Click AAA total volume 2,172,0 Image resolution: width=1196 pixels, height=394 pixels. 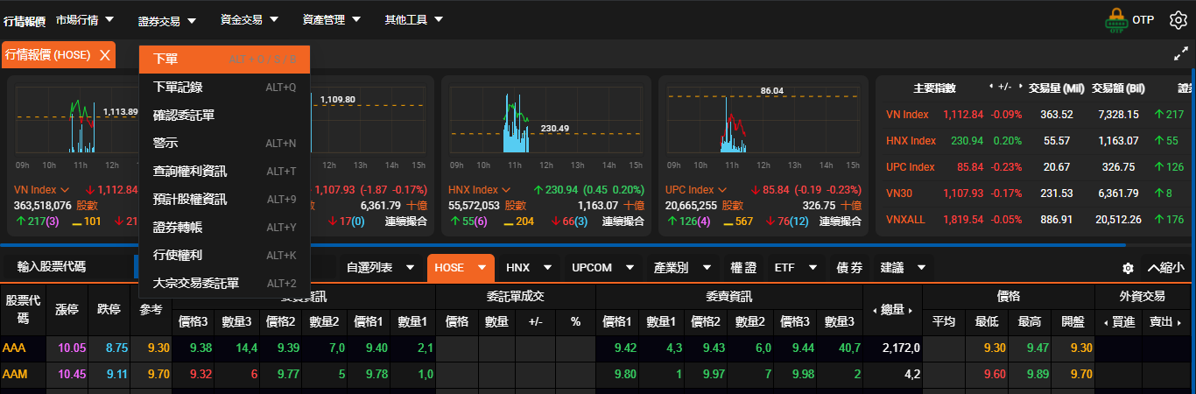point(901,348)
